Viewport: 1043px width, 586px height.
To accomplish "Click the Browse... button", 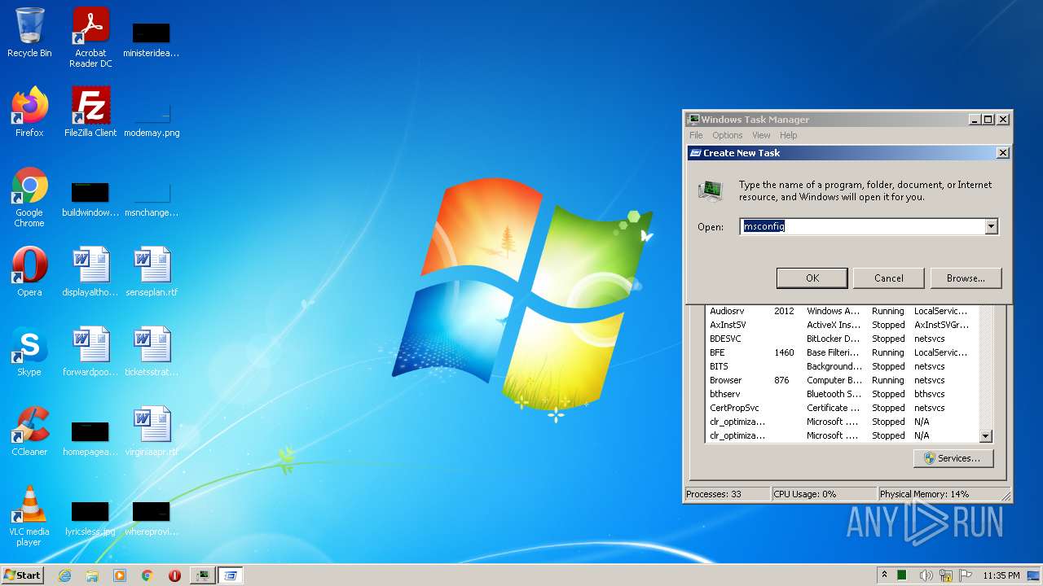I will [966, 278].
